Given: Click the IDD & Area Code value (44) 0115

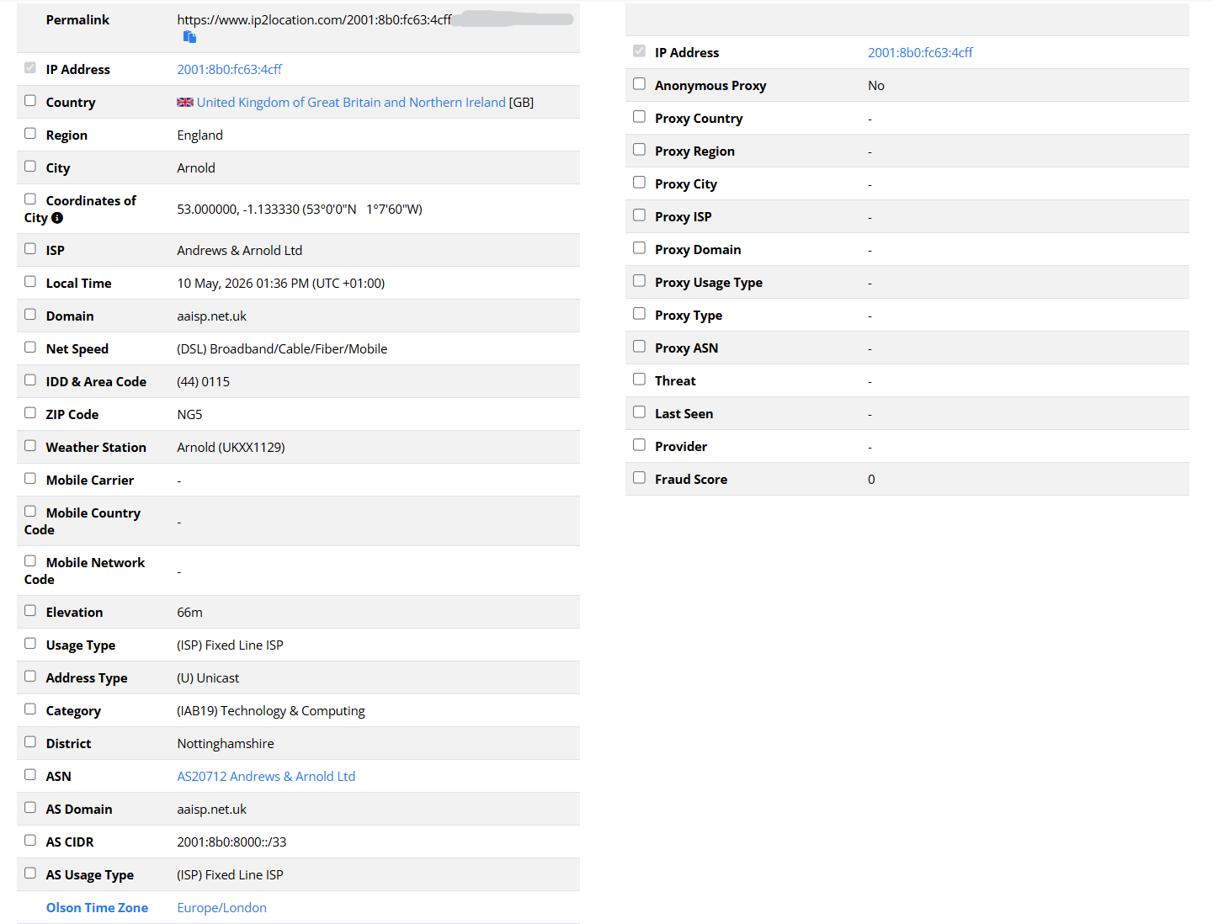Looking at the screenshot, I should (x=203, y=382).
